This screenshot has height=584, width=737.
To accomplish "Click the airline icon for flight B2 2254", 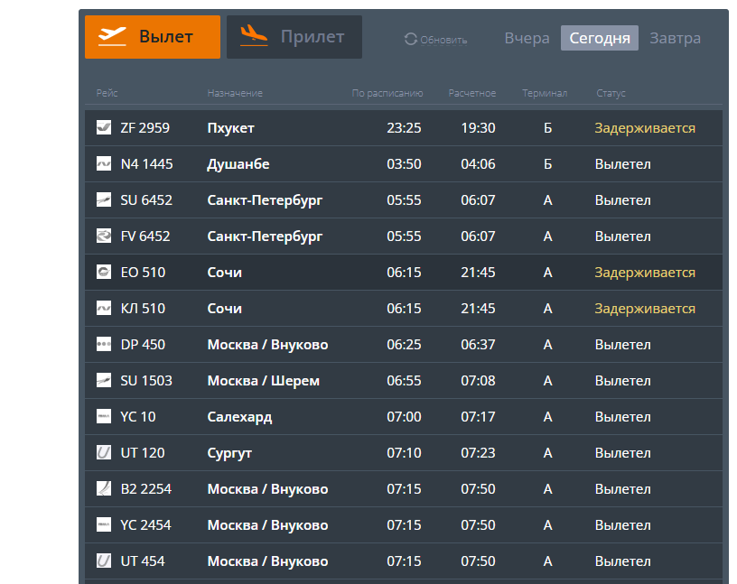I will [104, 489].
